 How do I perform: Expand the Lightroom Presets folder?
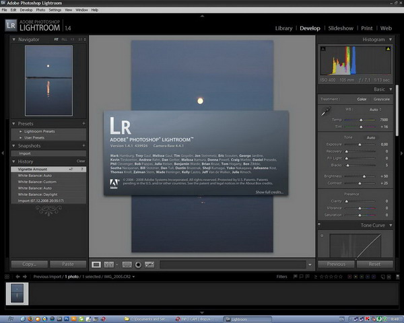pyautogui.click(x=21, y=131)
